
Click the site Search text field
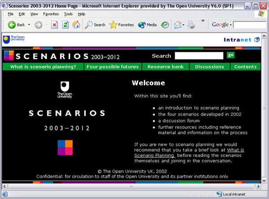click(199, 56)
